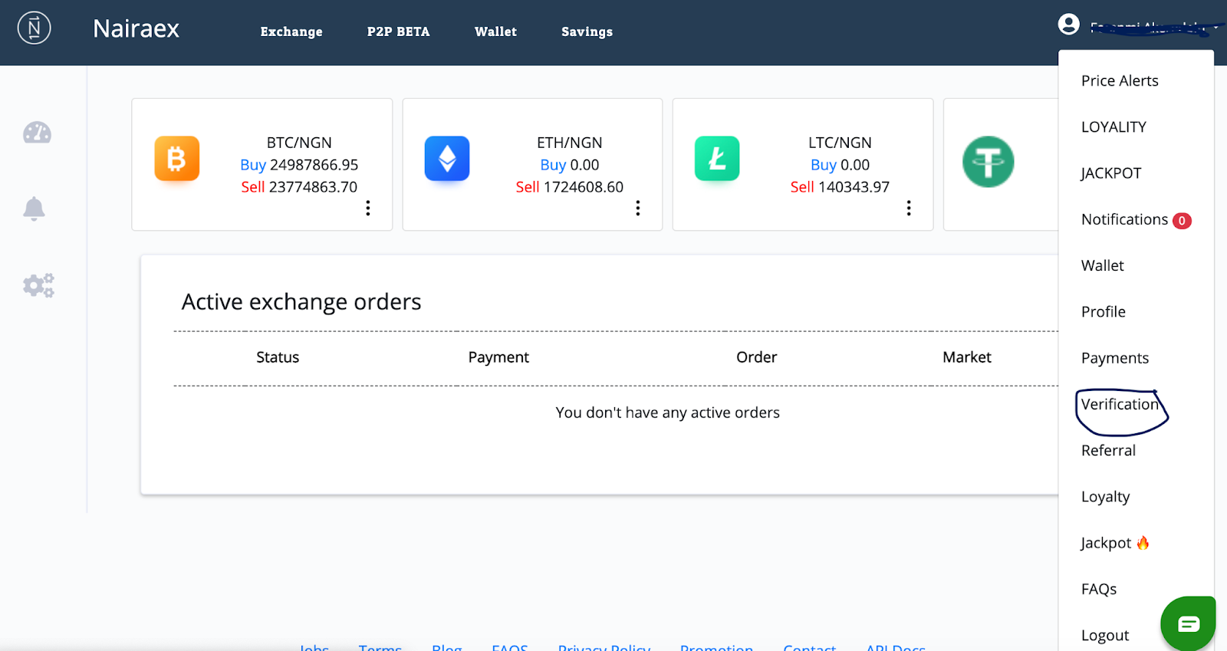The width and height of the screenshot is (1227, 651).
Task: Open the notifications bell sidebar icon
Action: click(34, 209)
